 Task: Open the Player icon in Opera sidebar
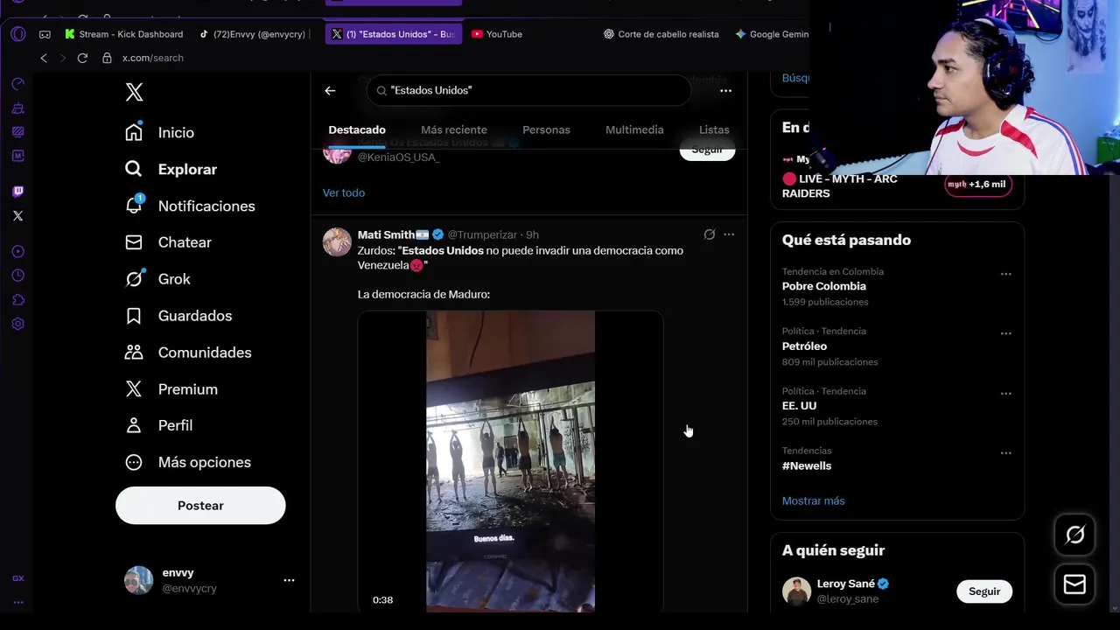click(18, 252)
